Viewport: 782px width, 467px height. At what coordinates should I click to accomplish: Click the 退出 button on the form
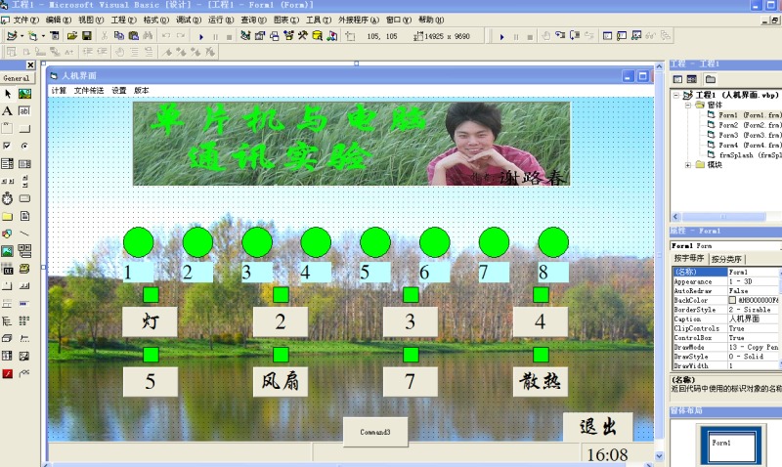597,427
